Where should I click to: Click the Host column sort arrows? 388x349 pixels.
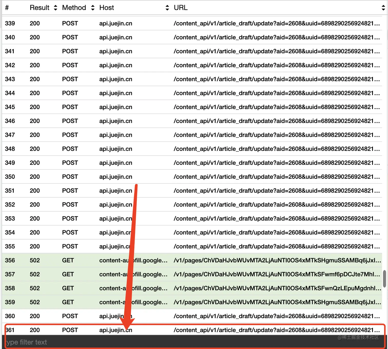point(167,8)
